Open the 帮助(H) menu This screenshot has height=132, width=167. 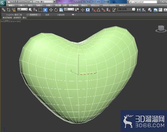[x=122, y=5]
